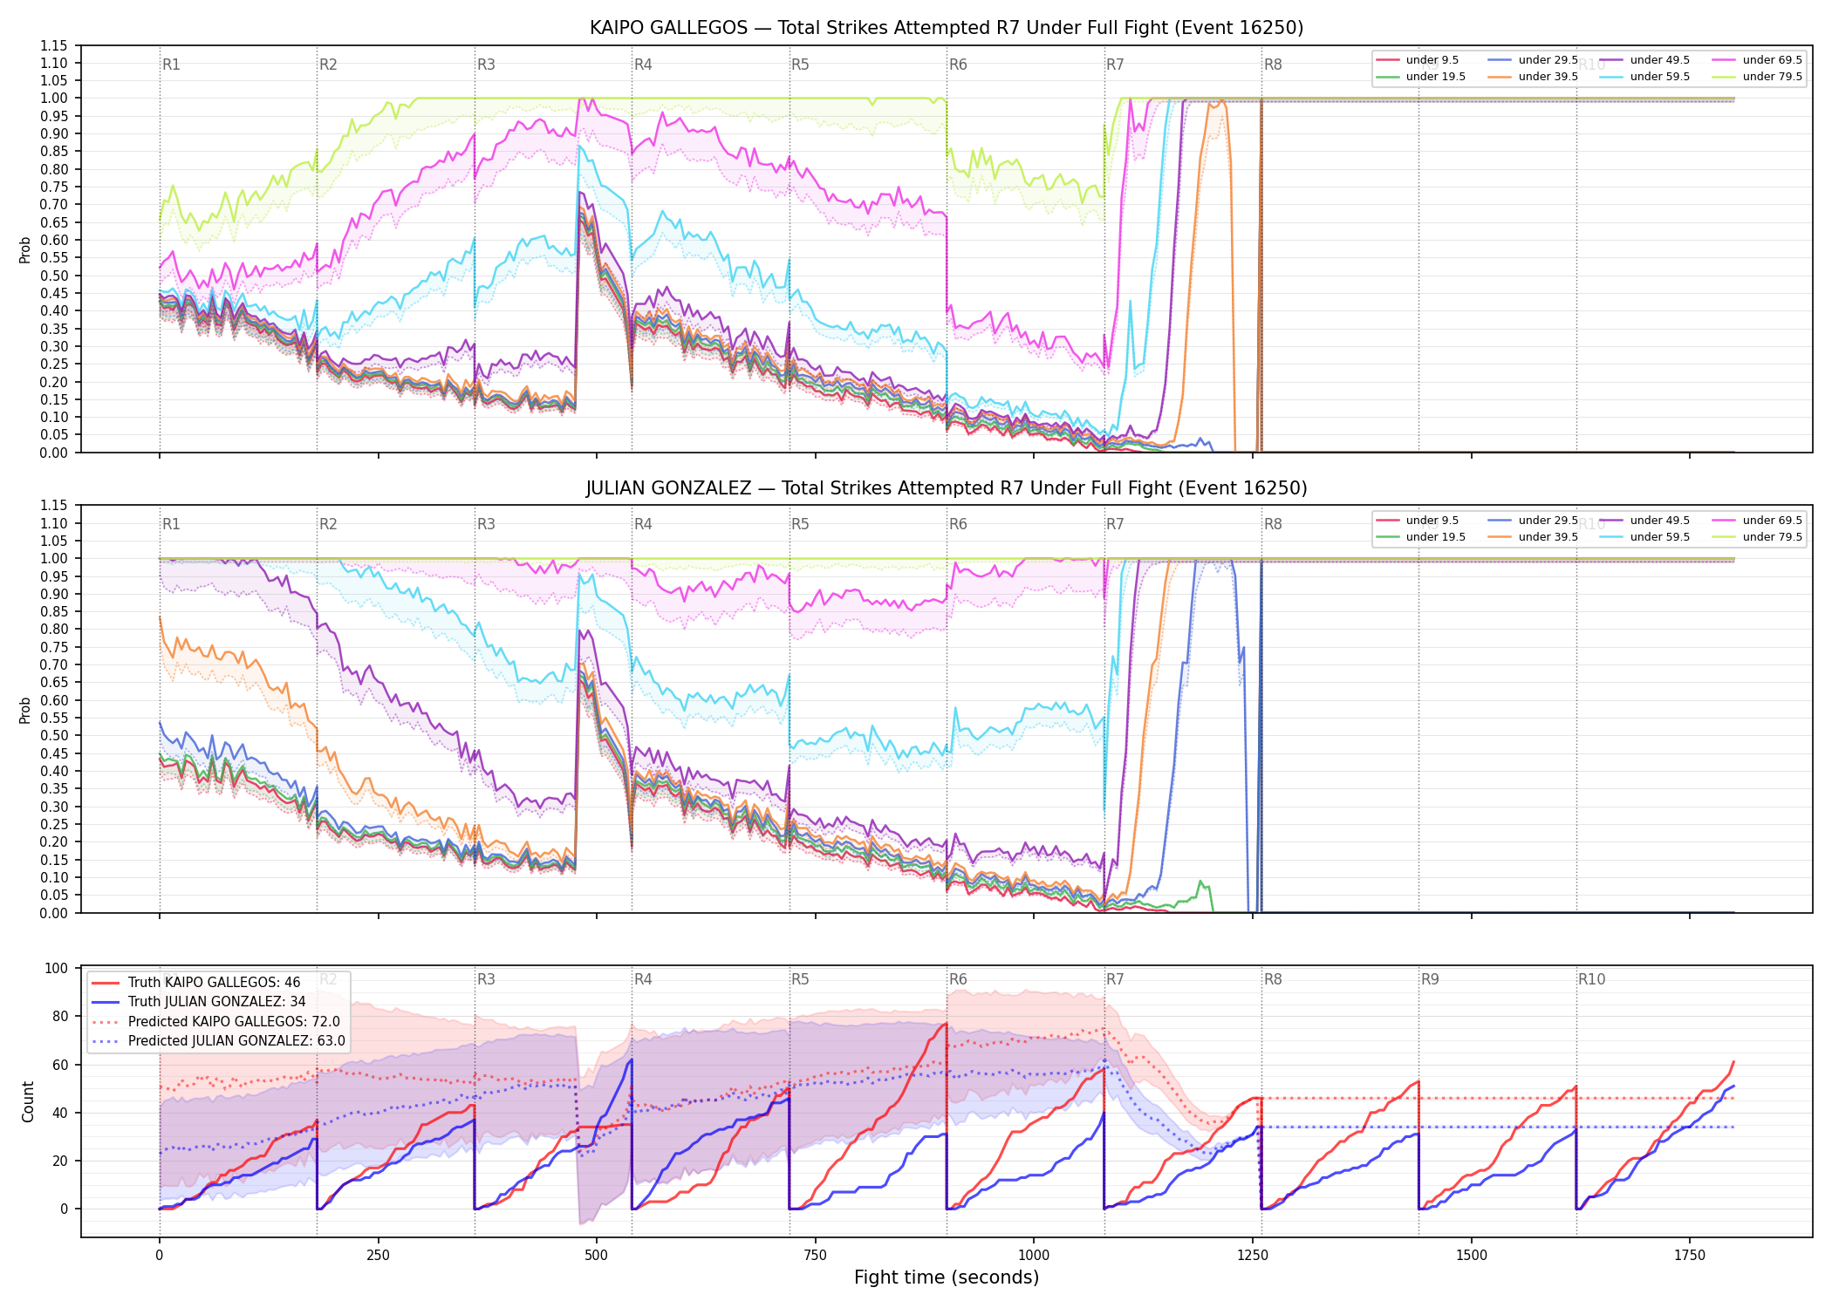Click the 'Fight time (seconds)' axis label
This screenshot has height=1308, width=1832.
pyautogui.click(x=947, y=1277)
